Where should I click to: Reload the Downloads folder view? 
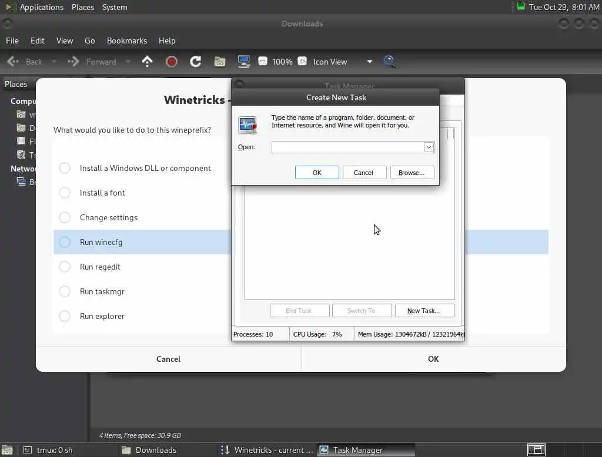coord(195,62)
